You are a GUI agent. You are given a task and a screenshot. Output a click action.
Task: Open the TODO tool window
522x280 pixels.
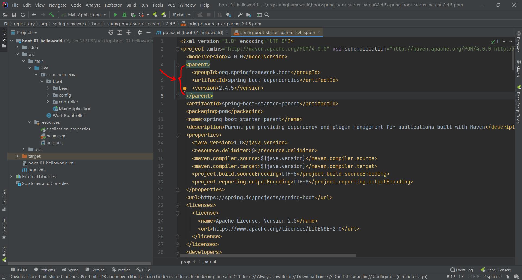click(x=19, y=270)
